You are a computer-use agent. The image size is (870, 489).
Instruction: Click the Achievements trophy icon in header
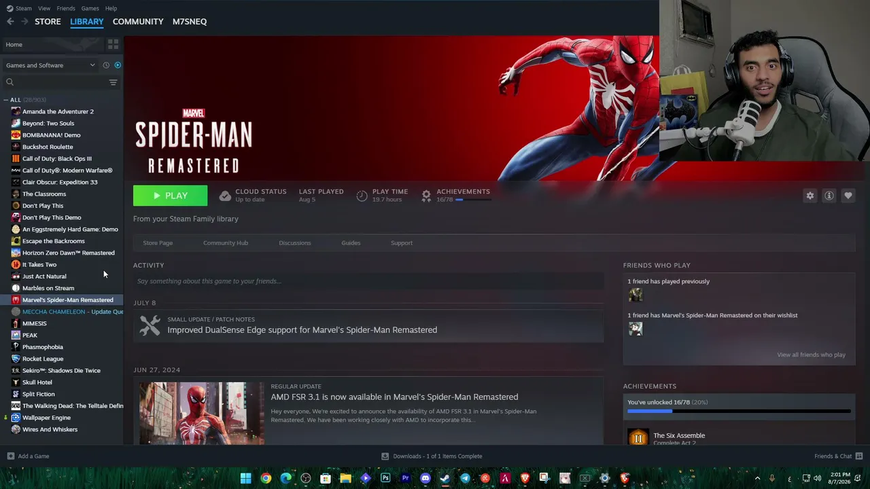426,196
